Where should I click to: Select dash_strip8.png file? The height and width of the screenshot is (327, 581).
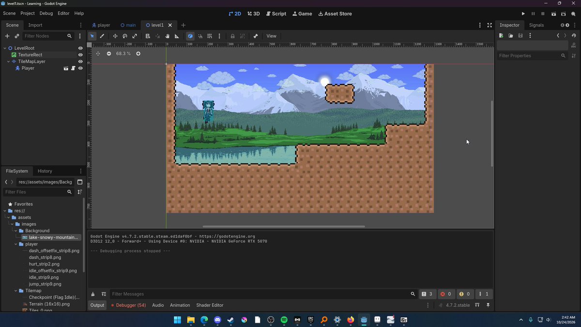[x=45, y=257]
